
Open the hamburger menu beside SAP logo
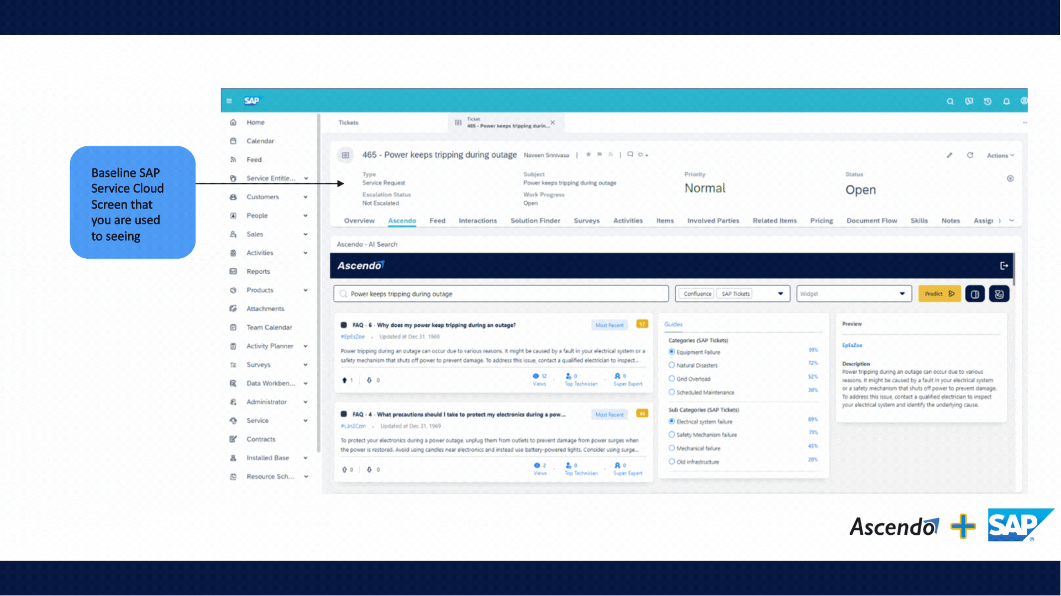click(x=229, y=101)
